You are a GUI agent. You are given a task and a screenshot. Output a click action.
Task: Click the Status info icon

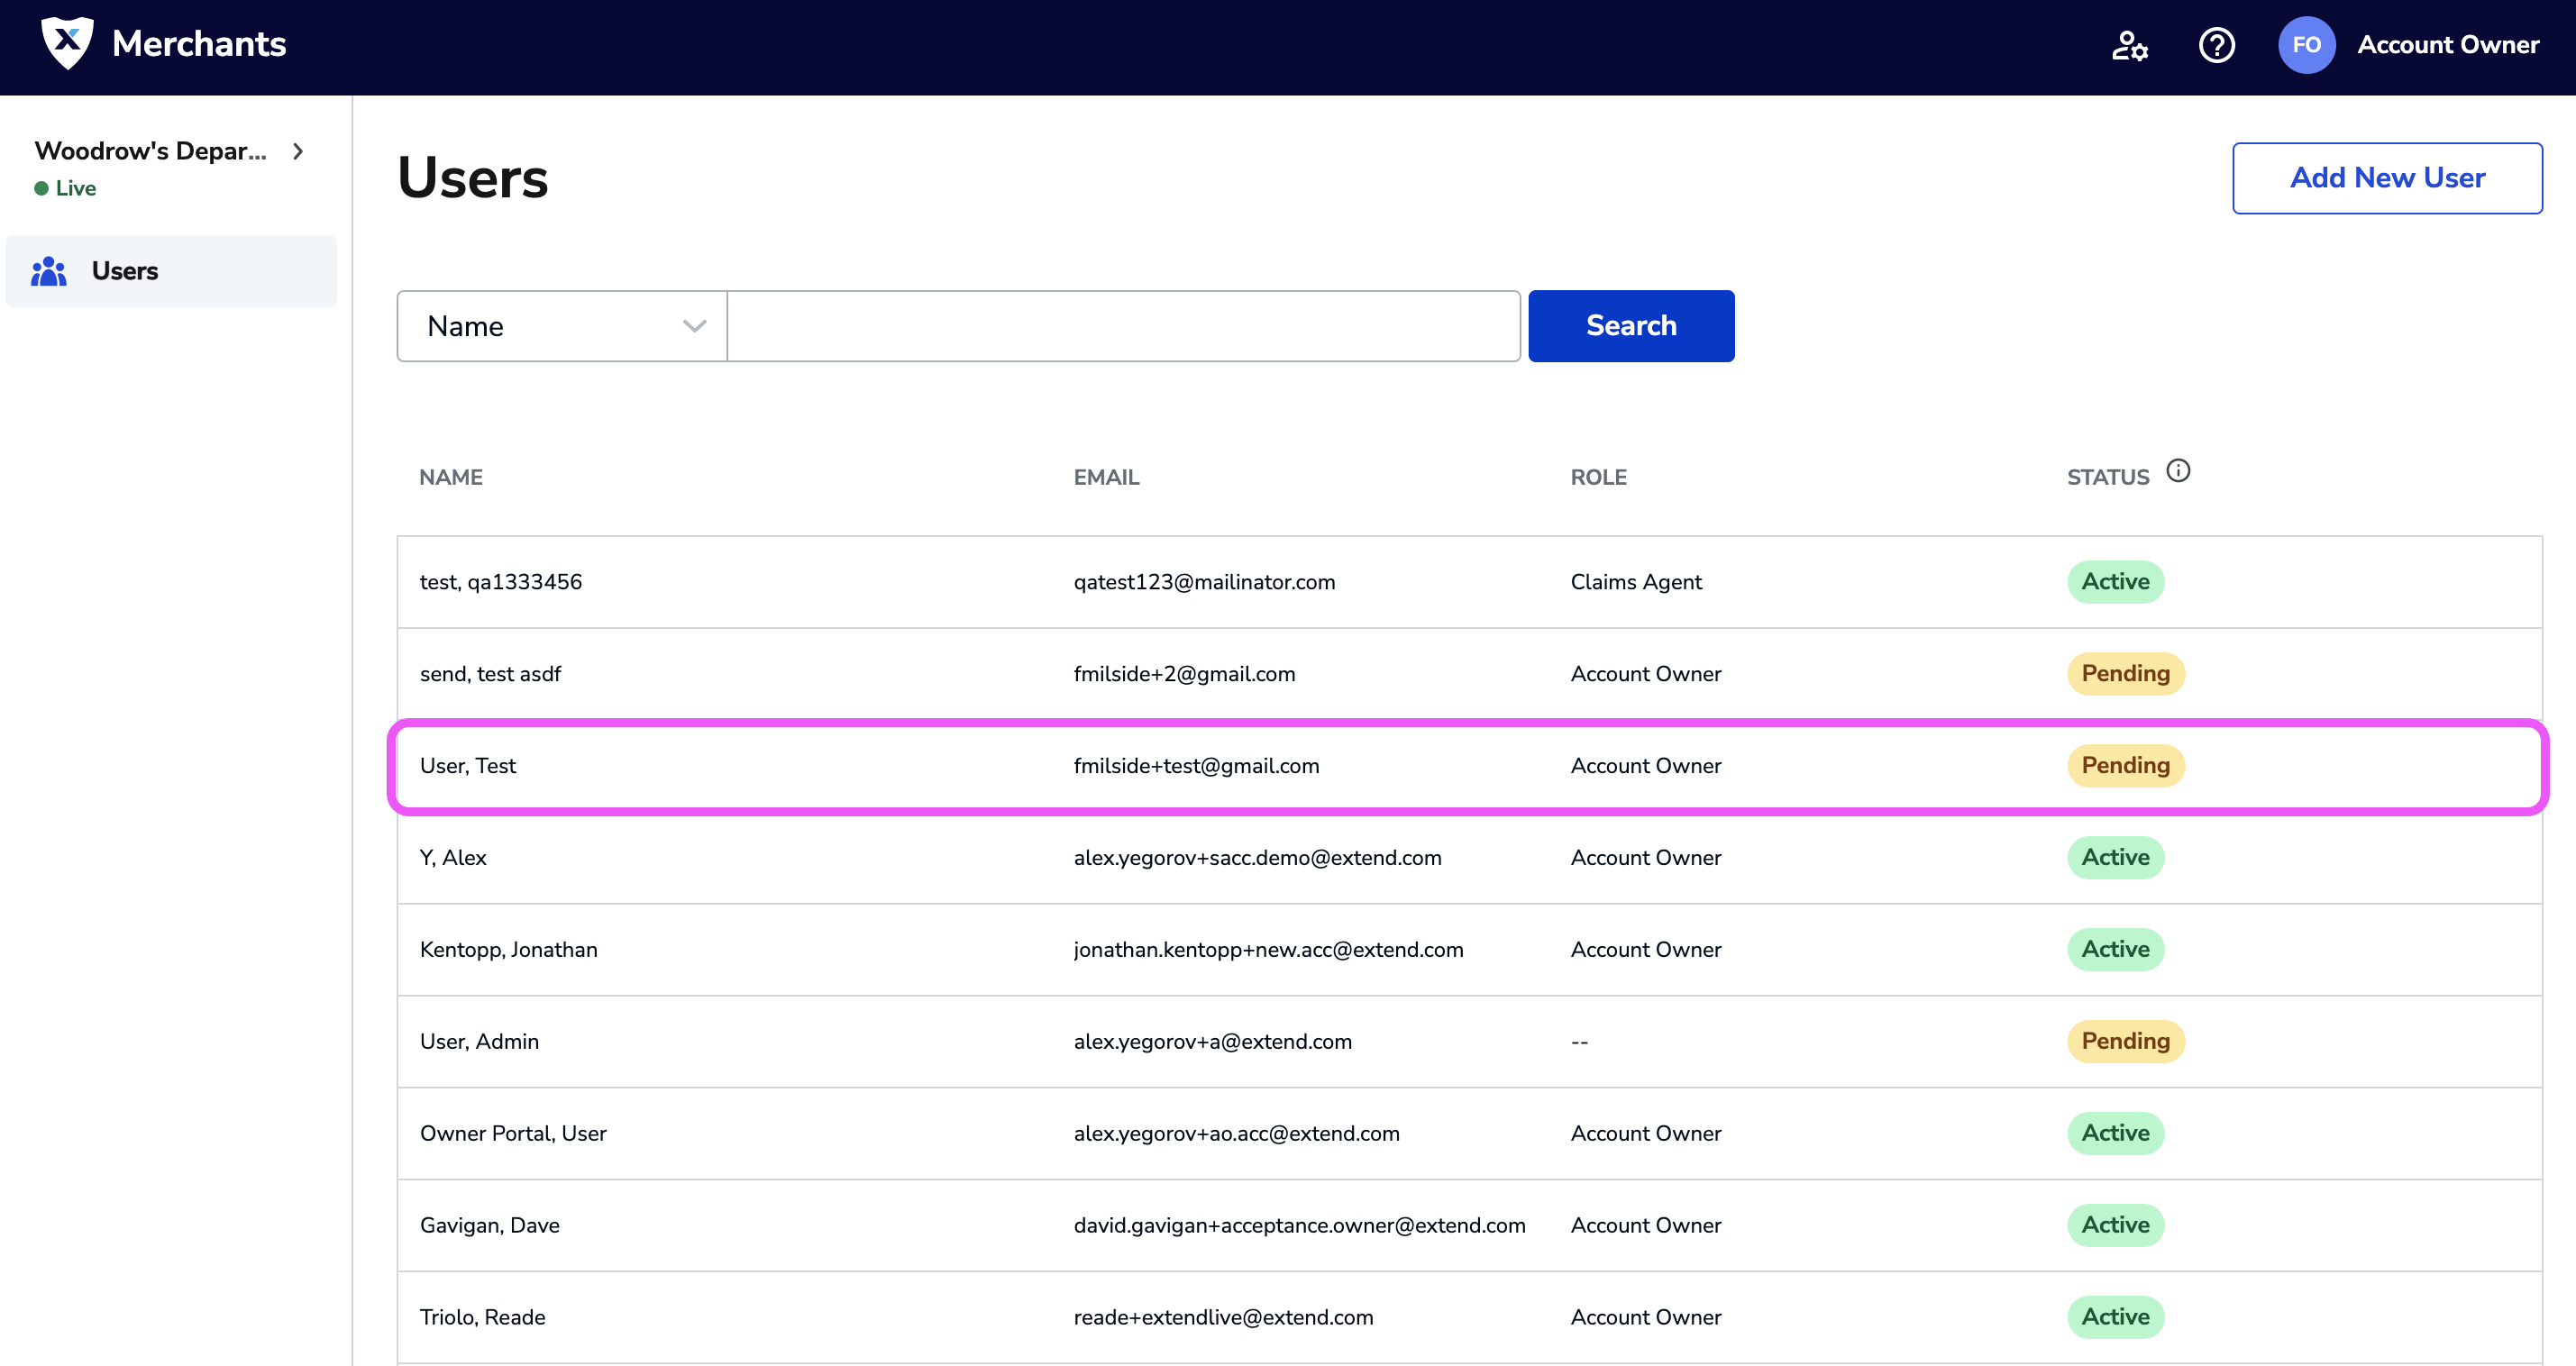pyautogui.click(x=2178, y=471)
